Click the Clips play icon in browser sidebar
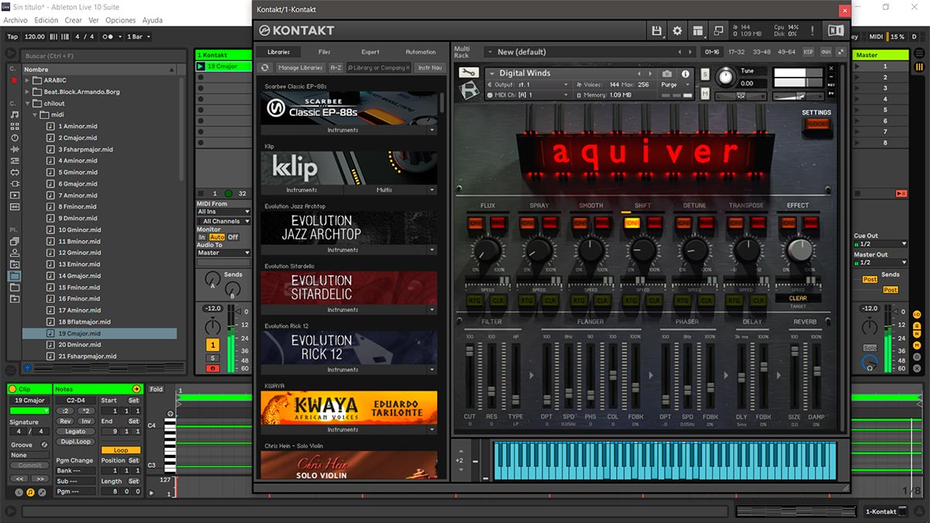The width and height of the screenshot is (930, 523). click(15, 195)
